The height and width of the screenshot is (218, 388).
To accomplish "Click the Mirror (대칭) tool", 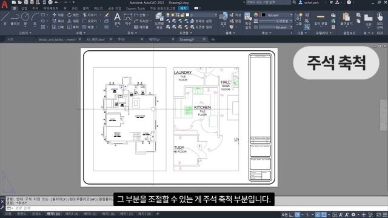I will (x=73, y=21).
